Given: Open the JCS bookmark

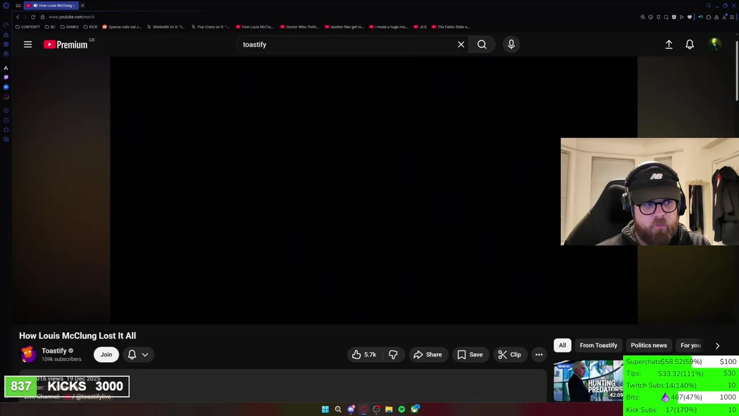Looking at the screenshot, I should point(420,27).
